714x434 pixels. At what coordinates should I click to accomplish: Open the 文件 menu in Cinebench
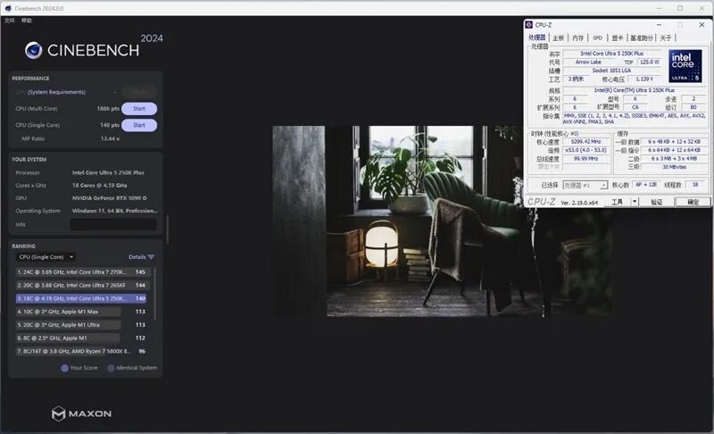[10, 20]
